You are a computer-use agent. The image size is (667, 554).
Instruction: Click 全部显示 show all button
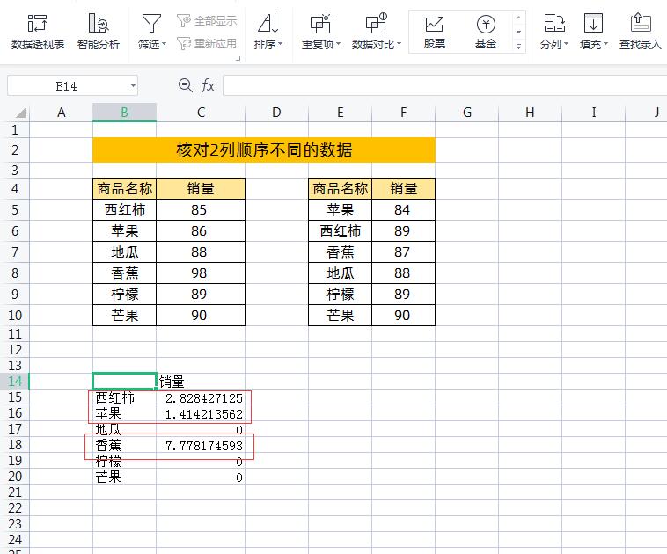click(207, 20)
